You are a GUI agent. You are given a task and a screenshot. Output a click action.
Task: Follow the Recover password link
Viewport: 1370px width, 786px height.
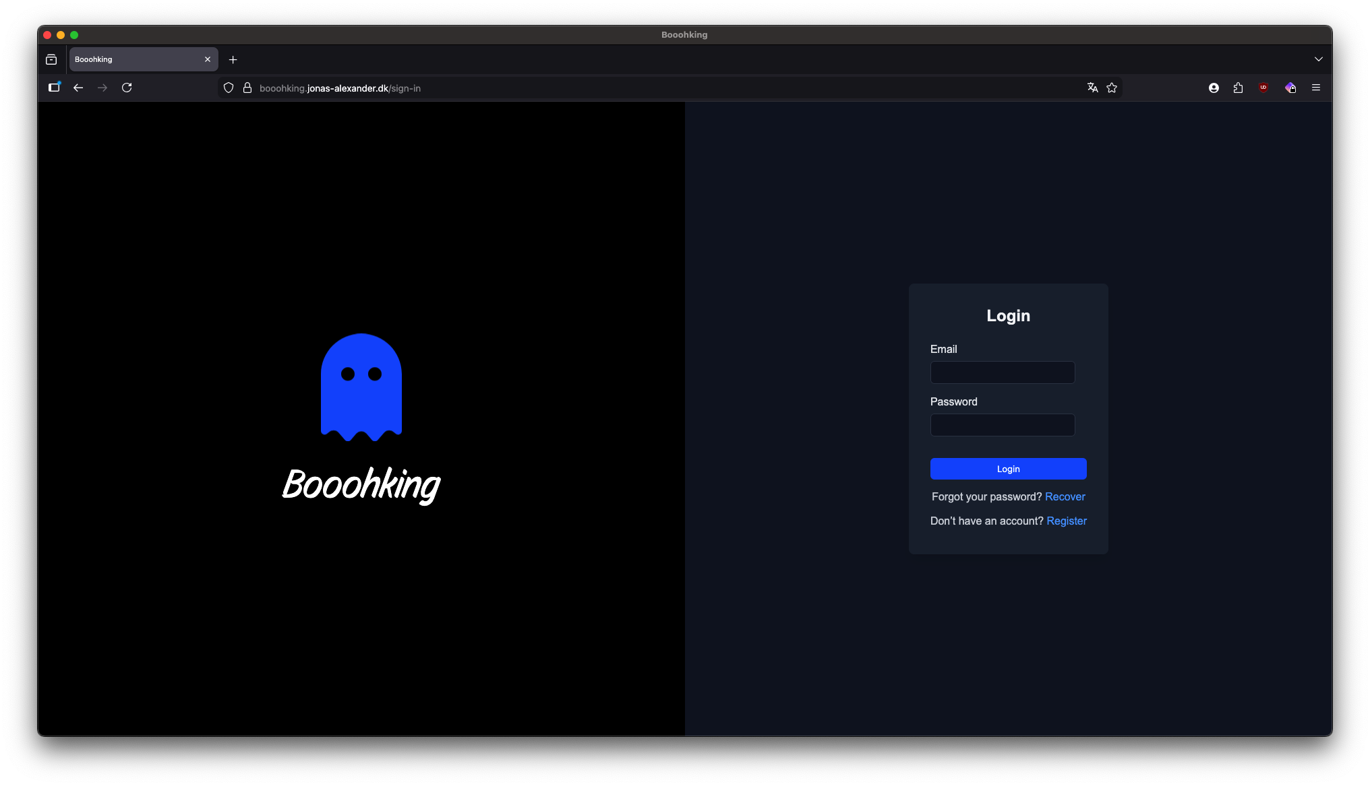(1065, 496)
